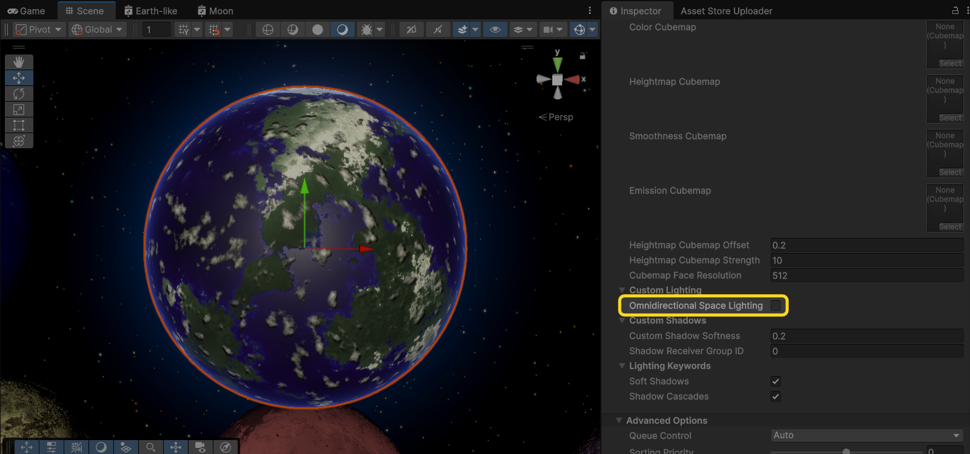Toggle the tools overlay in bottom bar
The image size is (970, 454).
coord(27,447)
